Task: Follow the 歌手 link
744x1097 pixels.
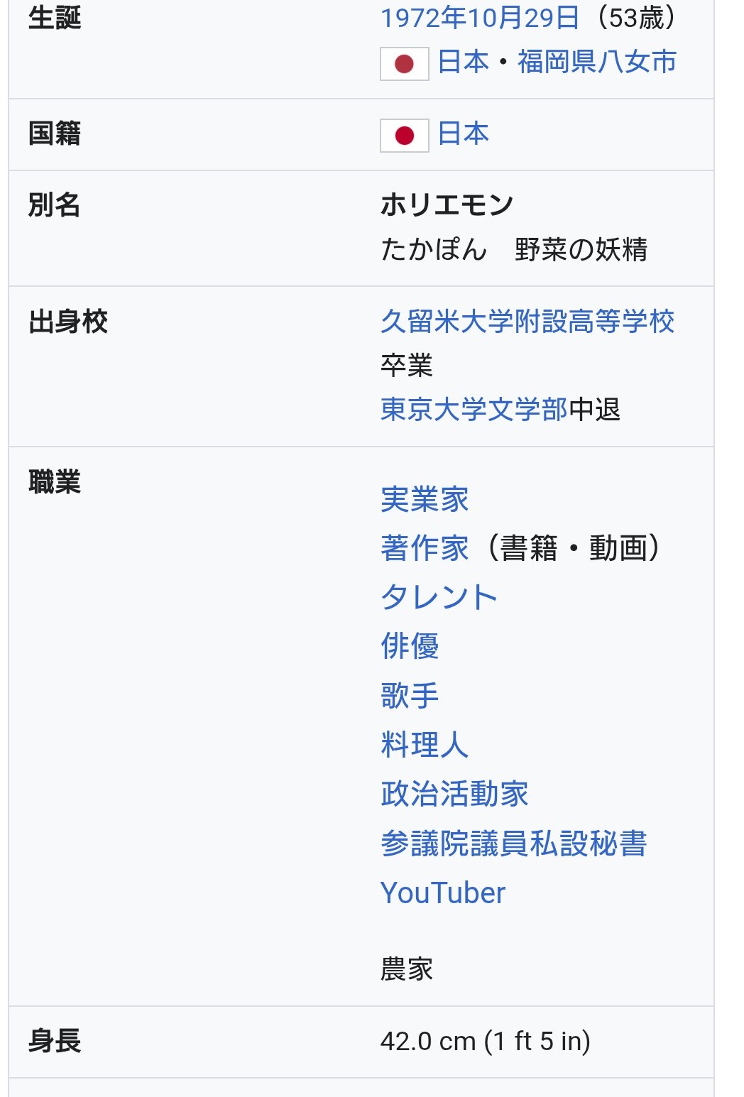Action: (410, 695)
